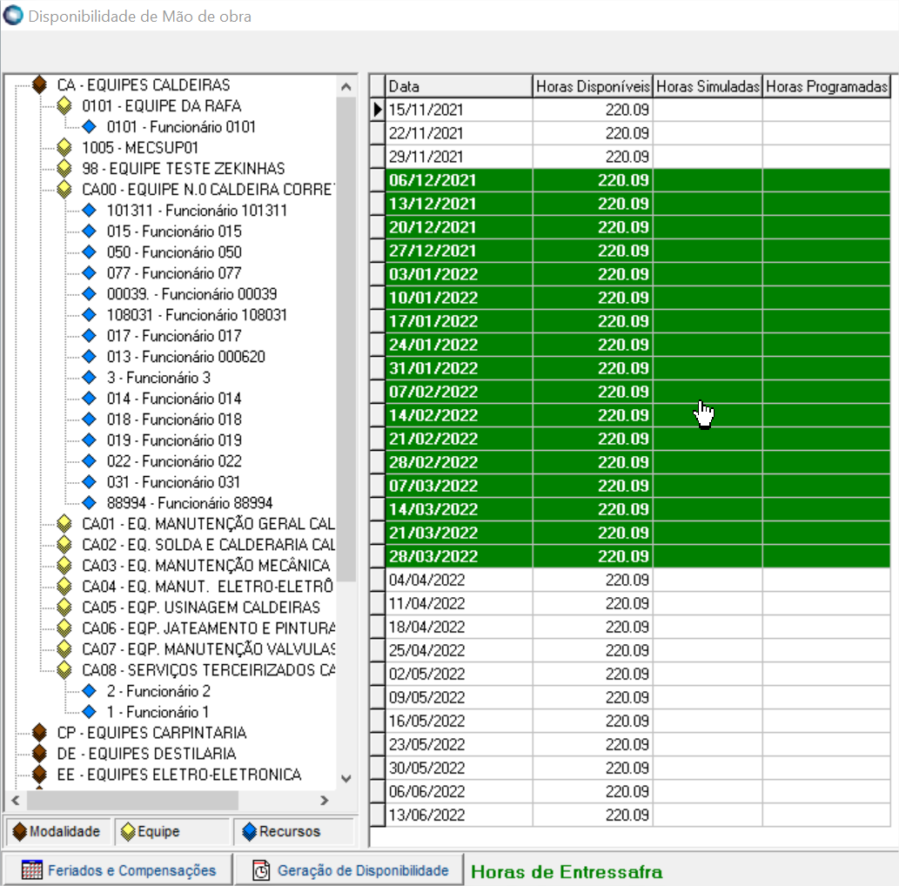
Task: Click the calendar icon on Feriados e Compensações
Action: click(x=31, y=870)
